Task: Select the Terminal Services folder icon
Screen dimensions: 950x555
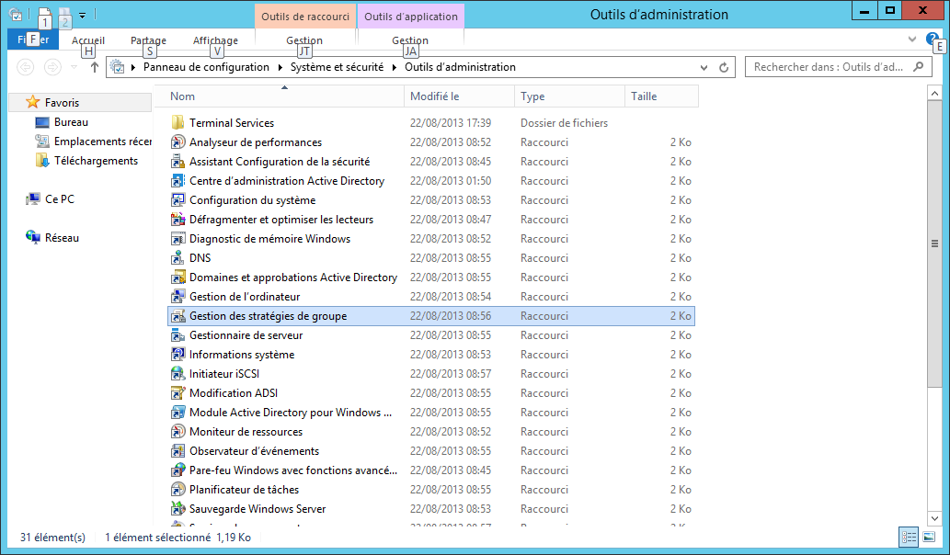Action: pos(177,123)
